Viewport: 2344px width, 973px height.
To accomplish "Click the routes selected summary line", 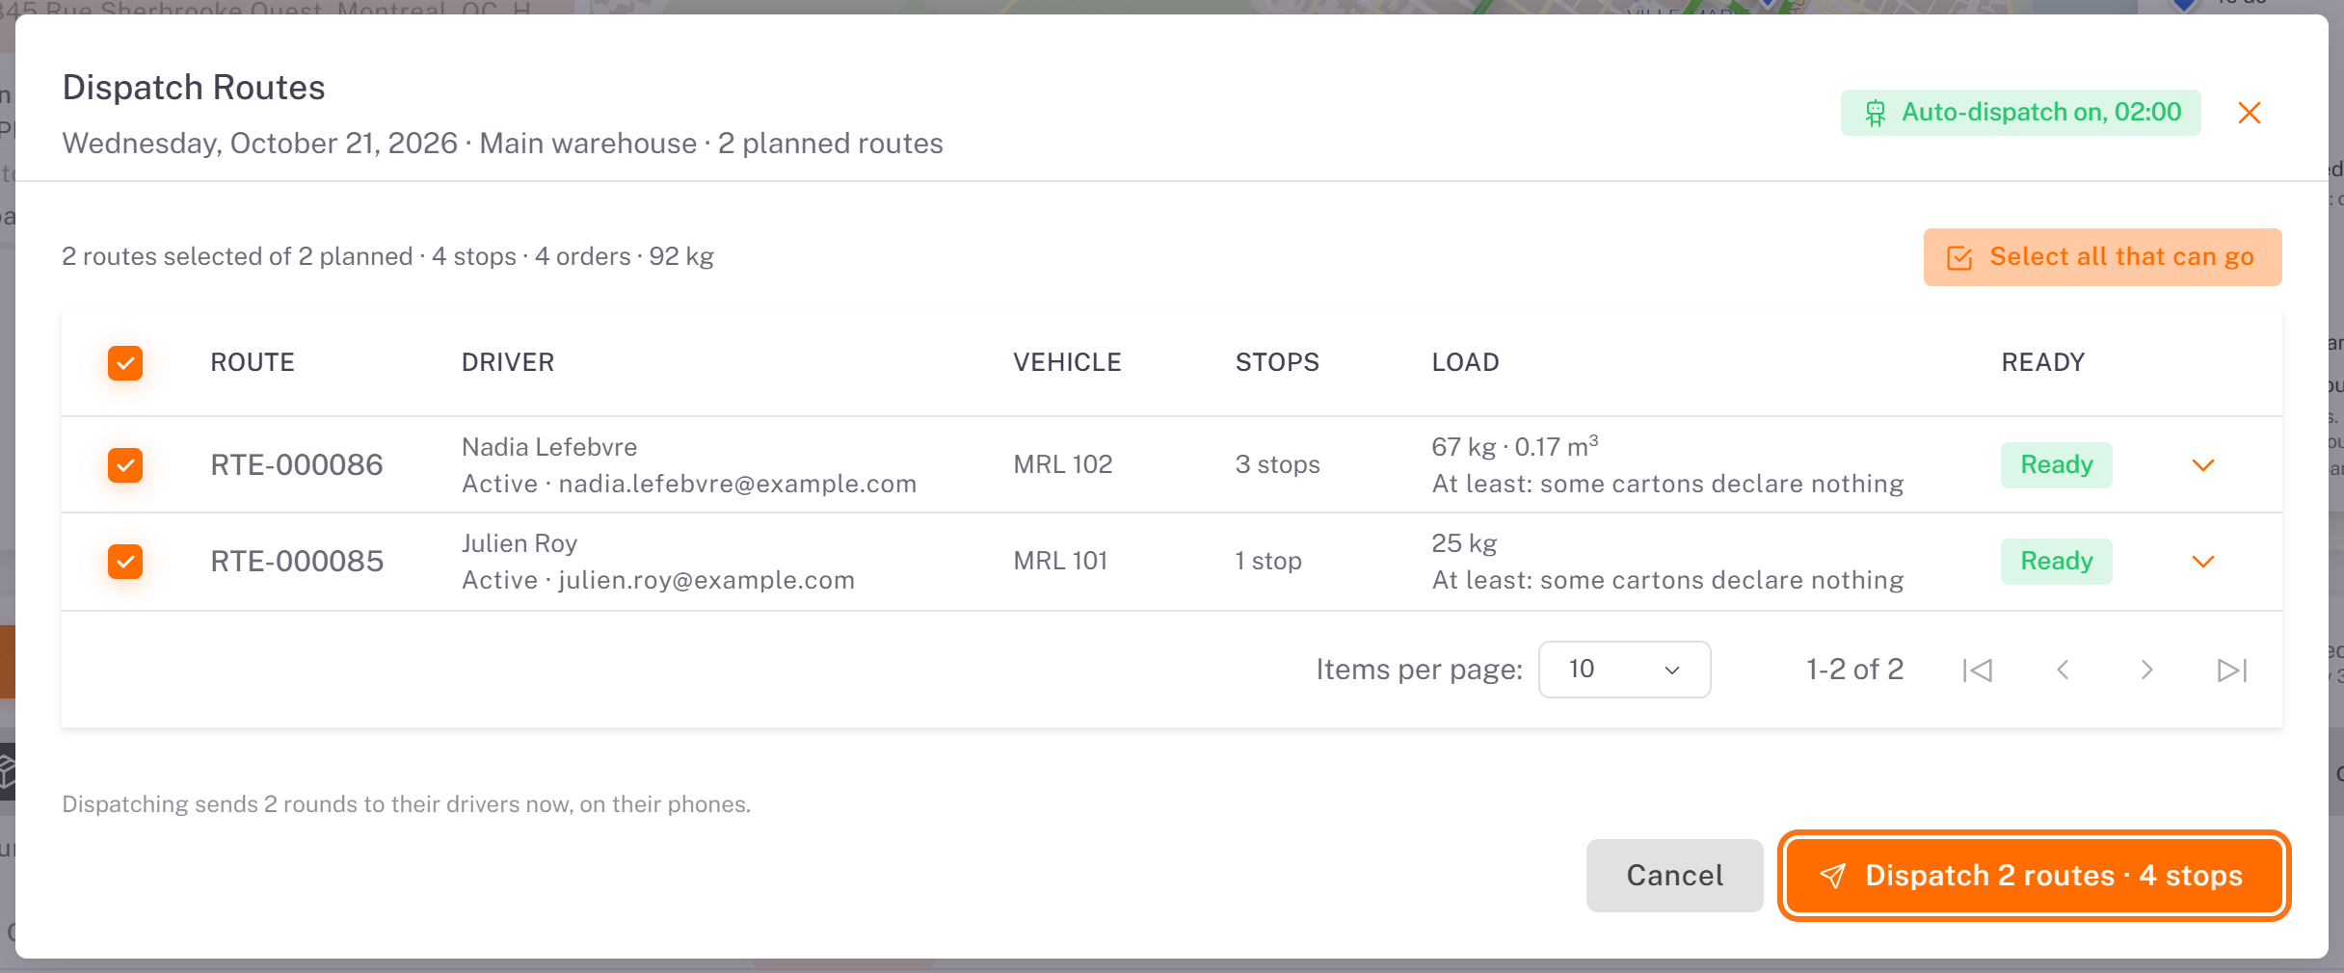I will [x=387, y=257].
